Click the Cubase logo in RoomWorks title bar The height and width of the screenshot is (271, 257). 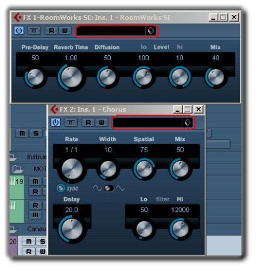(17, 17)
